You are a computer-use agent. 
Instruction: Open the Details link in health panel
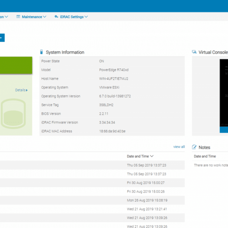21,90
